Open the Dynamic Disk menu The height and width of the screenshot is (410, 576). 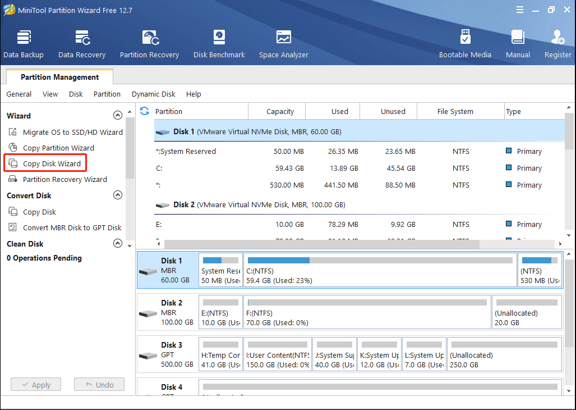154,94
